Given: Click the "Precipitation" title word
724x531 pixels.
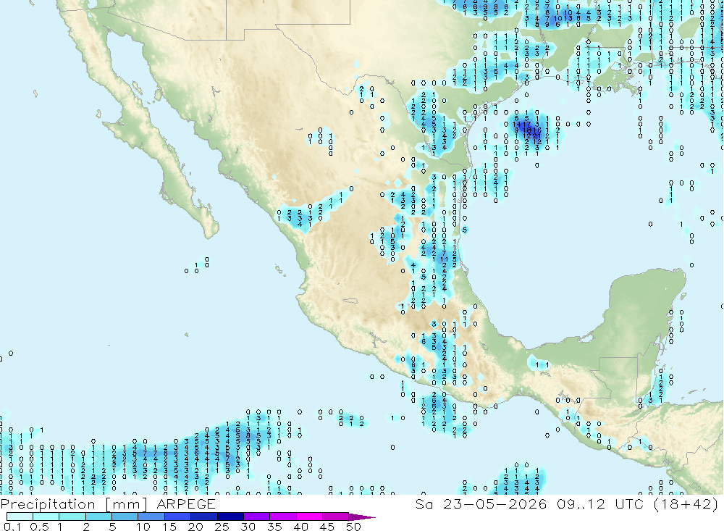Looking at the screenshot, I should tap(48, 503).
